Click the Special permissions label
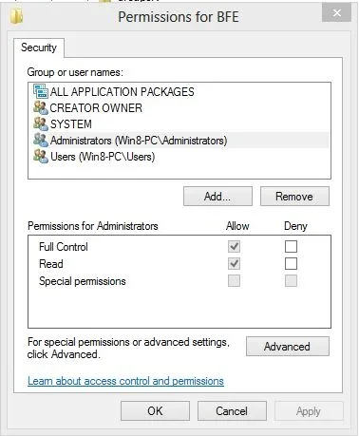359x436 pixels. [x=83, y=281]
